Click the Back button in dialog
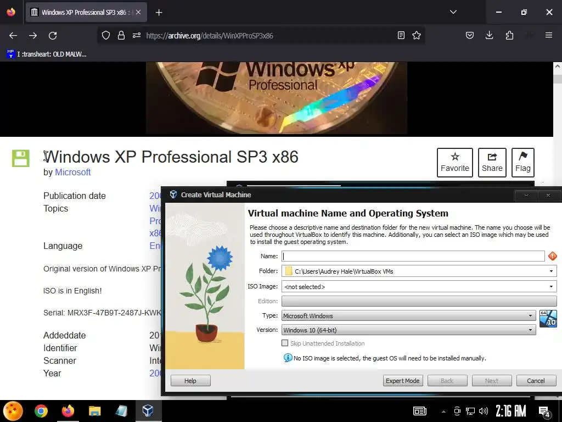Screen dimensions: 562x422 point(447,381)
